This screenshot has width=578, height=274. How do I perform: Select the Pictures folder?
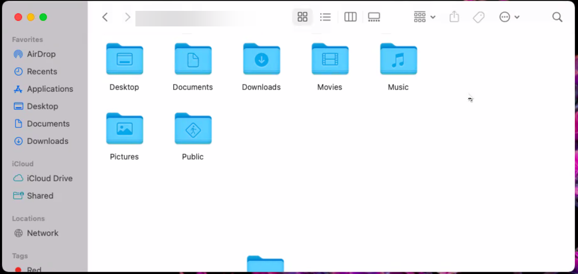coord(125,129)
